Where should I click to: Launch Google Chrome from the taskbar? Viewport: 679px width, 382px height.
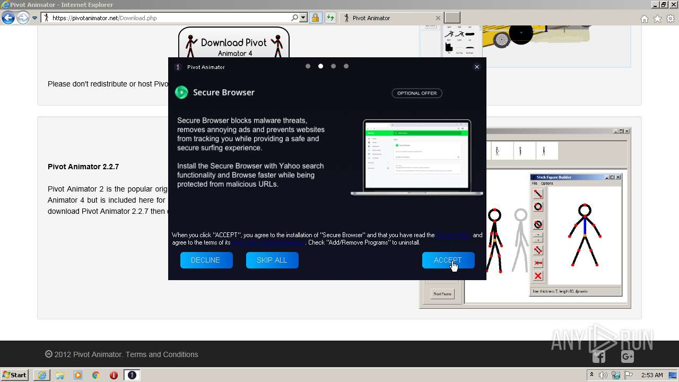96,375
